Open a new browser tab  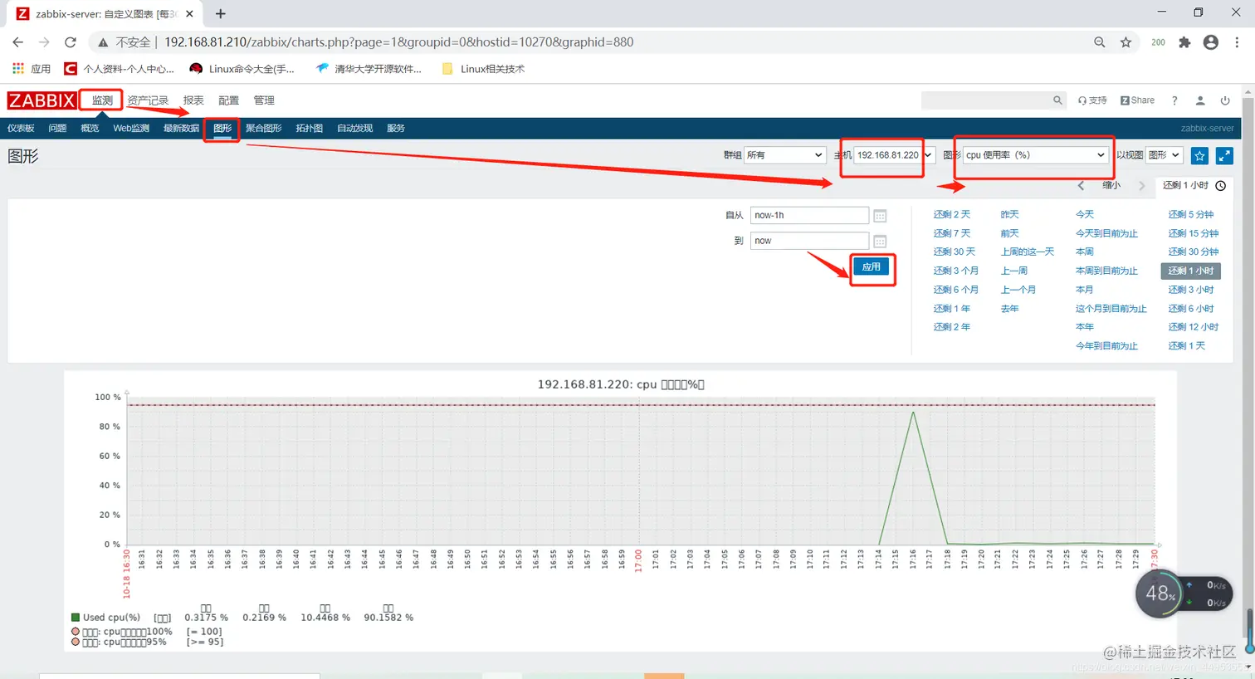pos(220,13)
